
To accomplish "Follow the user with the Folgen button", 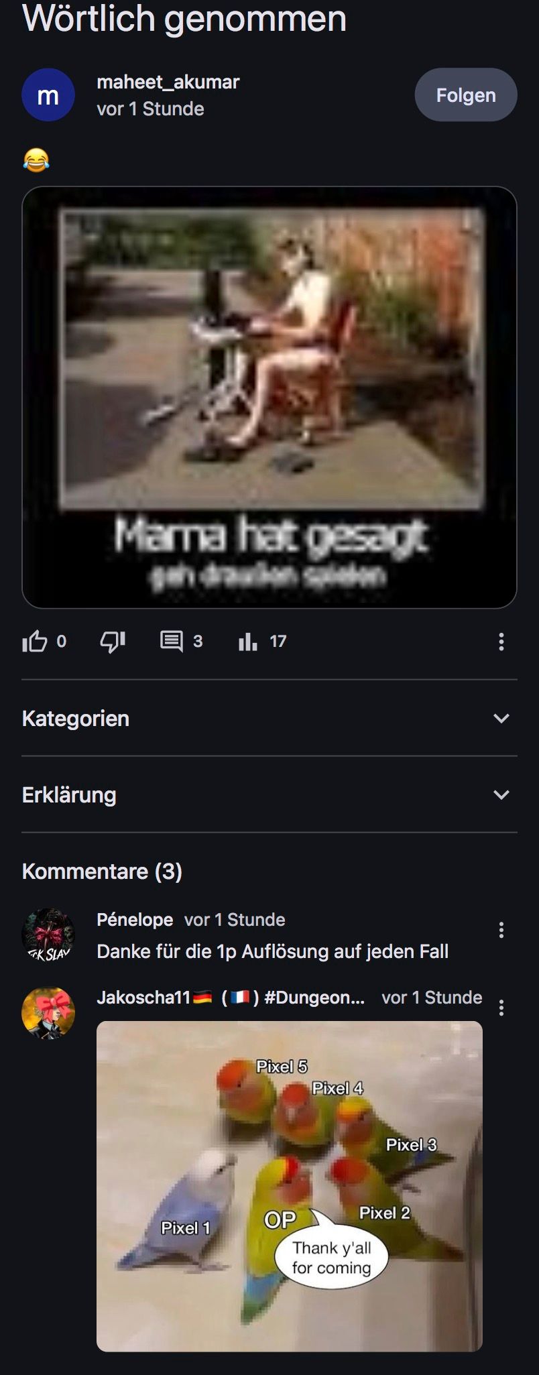I will [466, 95].
